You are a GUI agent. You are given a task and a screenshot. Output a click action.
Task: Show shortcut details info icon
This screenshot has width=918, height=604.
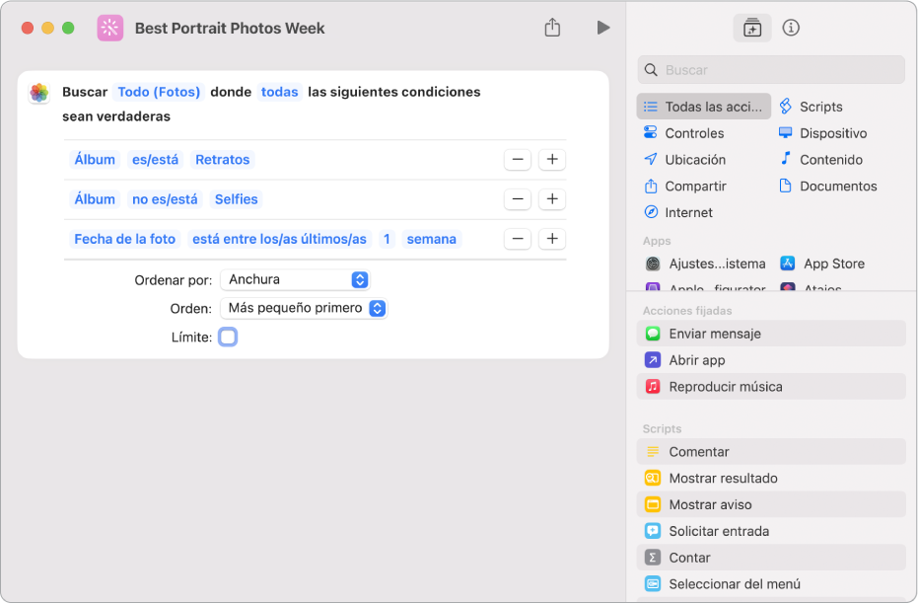(791, 28)
